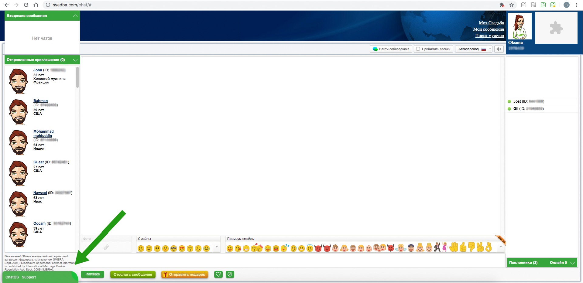Click the green edit compose icon button
The image size is (583, 283).
230,274
